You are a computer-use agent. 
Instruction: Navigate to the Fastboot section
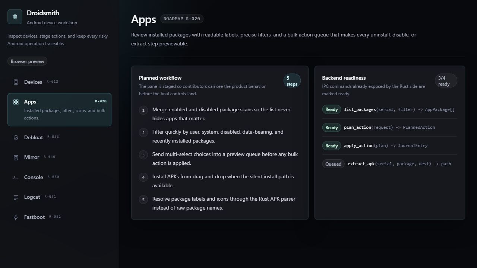tap(59, 217)
